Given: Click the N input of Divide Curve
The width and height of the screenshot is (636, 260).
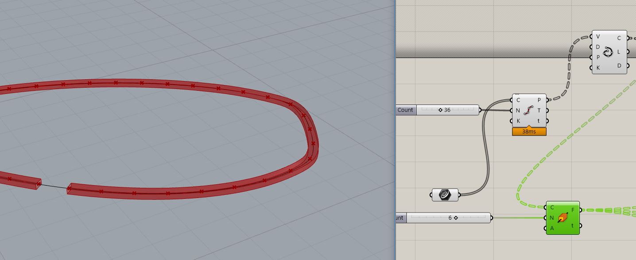Looking at the screenshot, I should click(x=518, y=110).
